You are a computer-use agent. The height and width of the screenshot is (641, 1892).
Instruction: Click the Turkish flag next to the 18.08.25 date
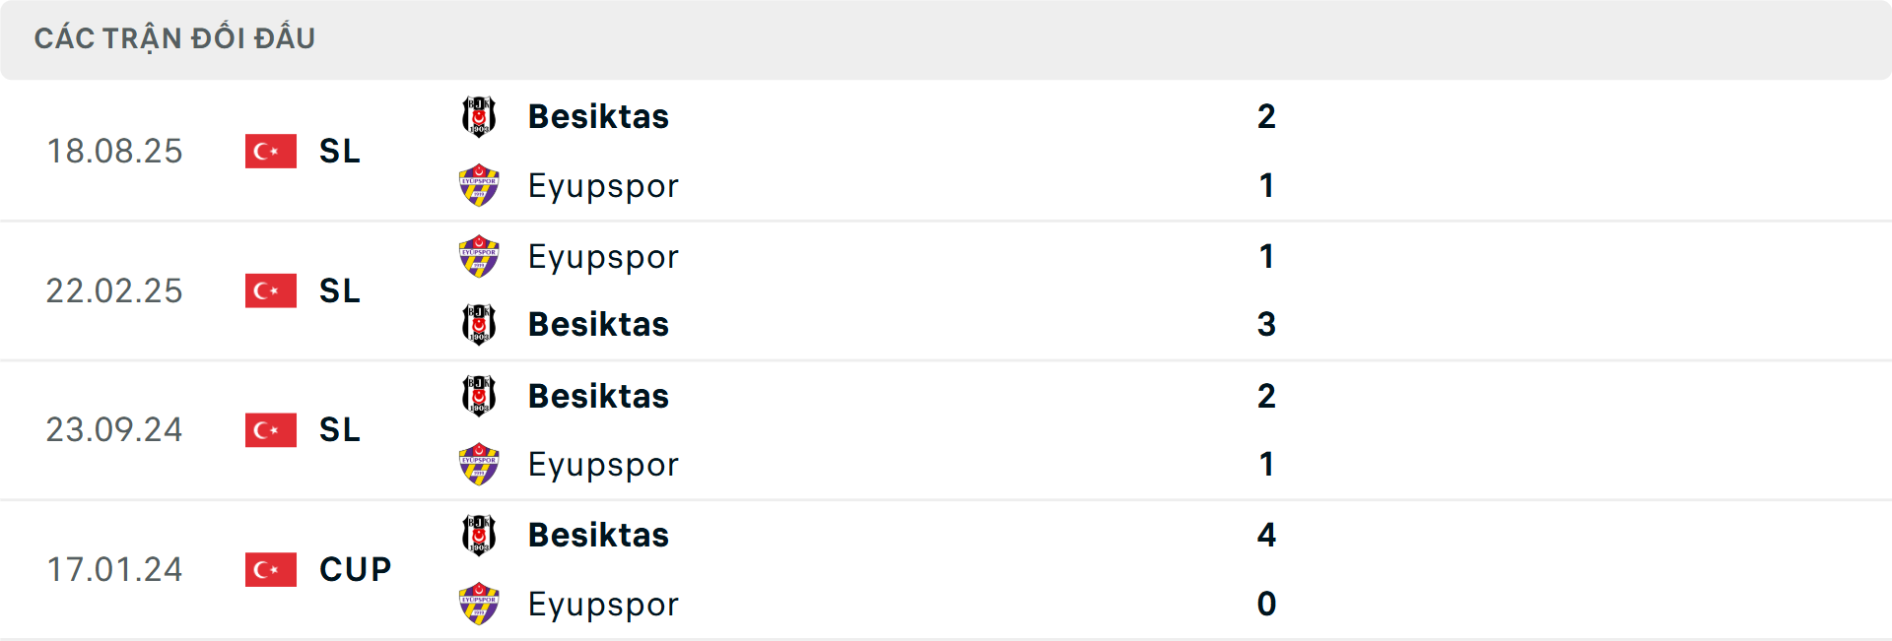pyautogui.click(x=271, y=151)
